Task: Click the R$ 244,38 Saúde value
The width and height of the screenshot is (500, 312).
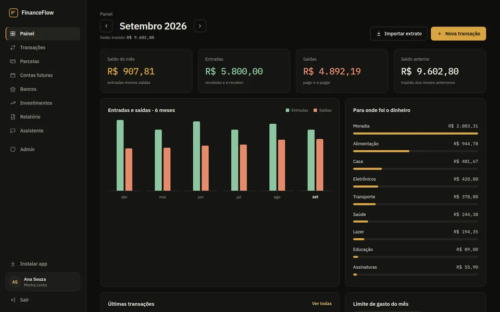Action: [x=466, y=214]
